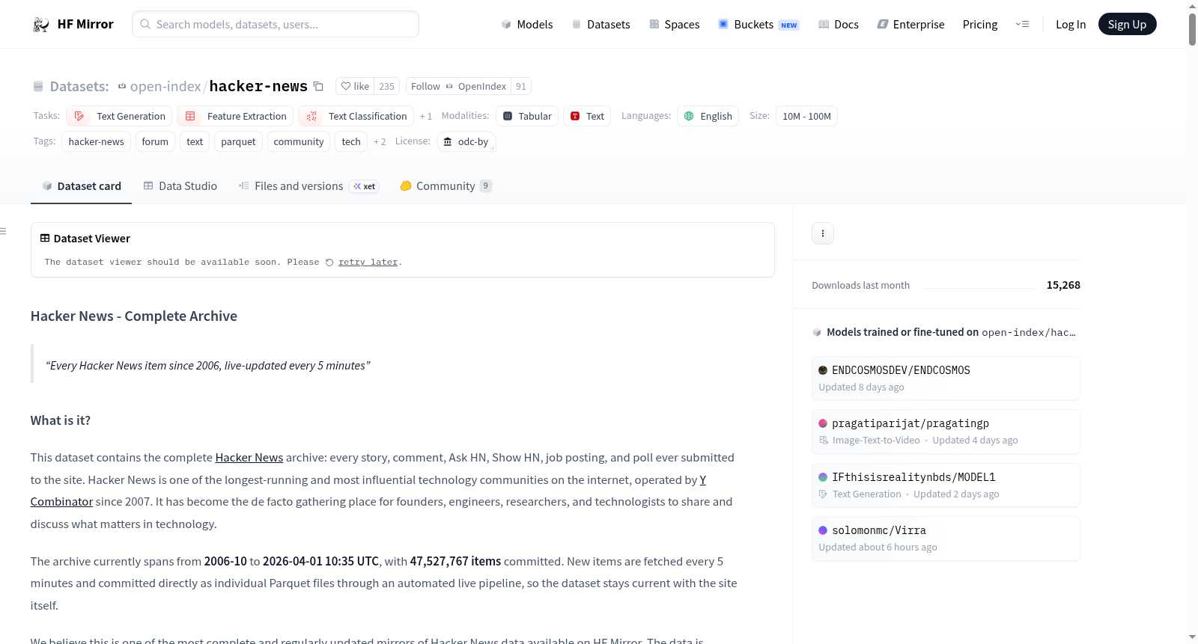Select the Feature Extraction task tag
This screenshot has height=644, width=1198.
235,116
